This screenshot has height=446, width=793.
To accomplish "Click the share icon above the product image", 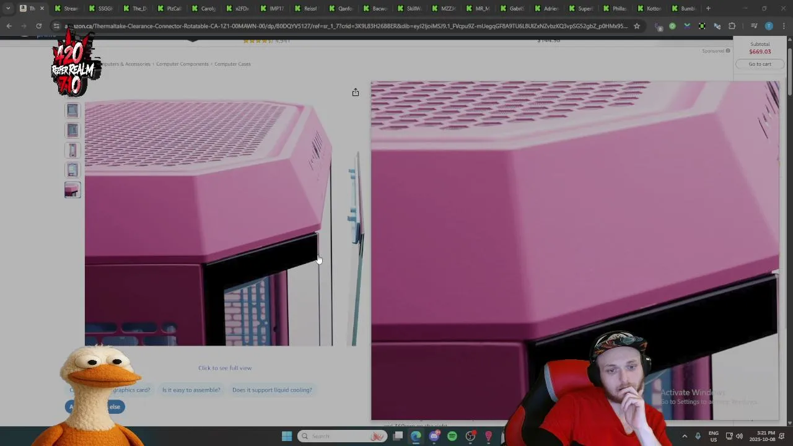I will [356, 92].
